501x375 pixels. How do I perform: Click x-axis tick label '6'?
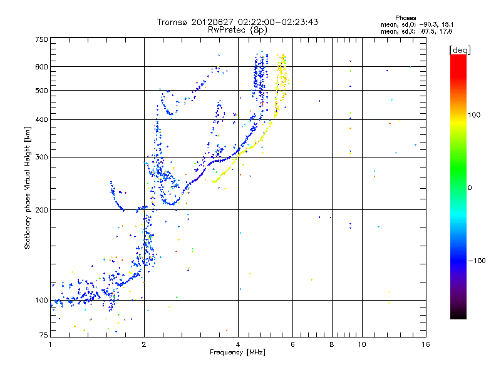point(292,344)
